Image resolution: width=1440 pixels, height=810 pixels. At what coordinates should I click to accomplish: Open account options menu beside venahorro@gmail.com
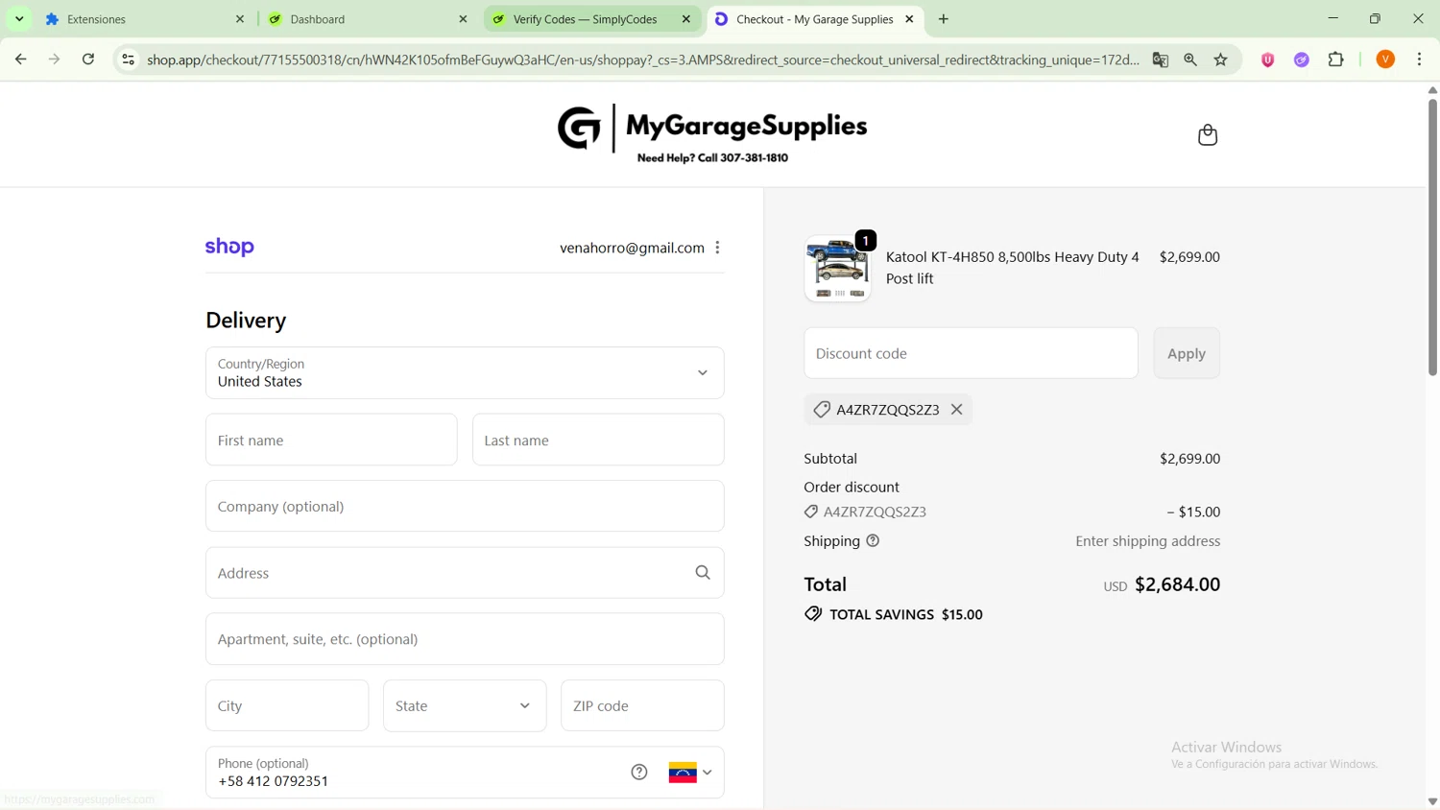click(717, 248)
